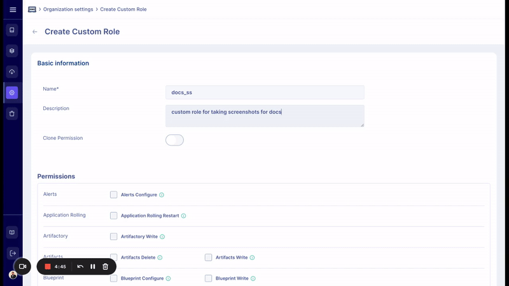
Task: Check the Application Rolling Restart checkbox
Action: (x=114, y=215)
